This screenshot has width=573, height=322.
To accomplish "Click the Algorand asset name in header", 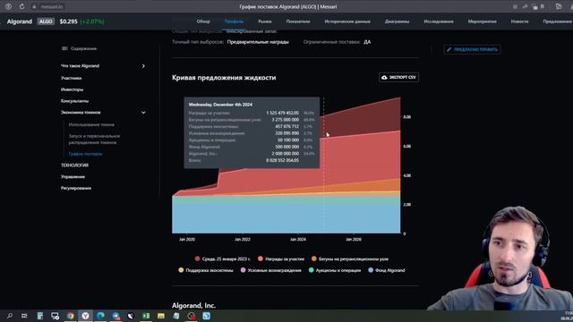I will pyautogui.click(x=20, y=21).
